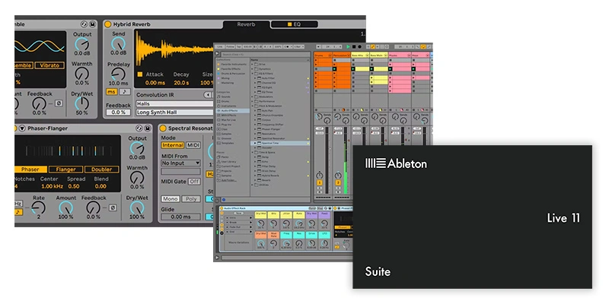Toggle the Spectral Resonator device activator
Image resolution: width=609 pixels, height=304 pixels.
(163, 128)
